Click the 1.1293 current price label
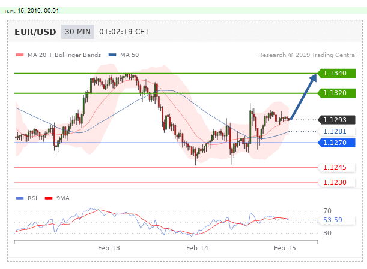 (336, 120)
